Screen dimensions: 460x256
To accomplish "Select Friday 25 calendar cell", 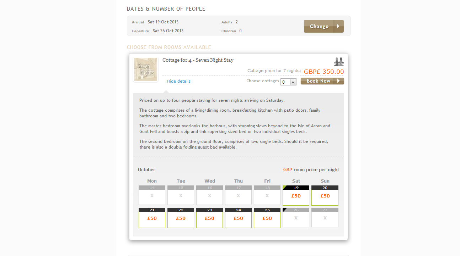I will click(267, 218).
